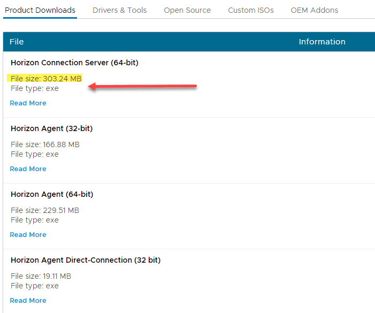Select the Horizon Agent (32-bit) title

click(52, 128)
